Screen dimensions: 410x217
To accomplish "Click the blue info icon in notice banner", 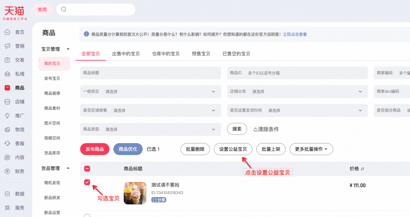I will coord(86,34).
